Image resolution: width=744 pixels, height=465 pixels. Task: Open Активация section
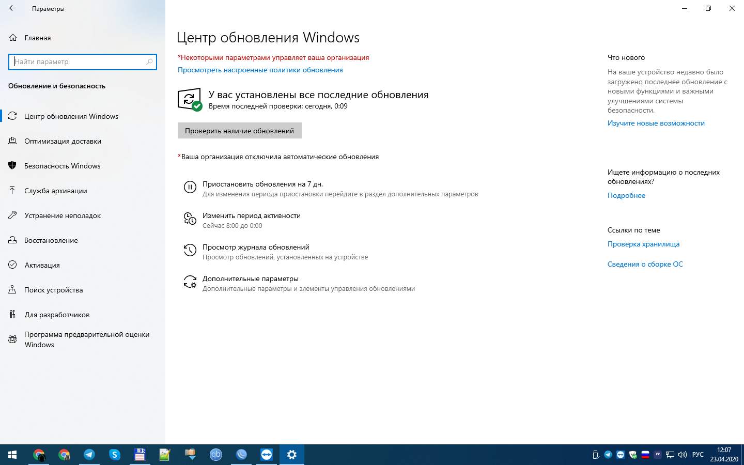point(83,265)
